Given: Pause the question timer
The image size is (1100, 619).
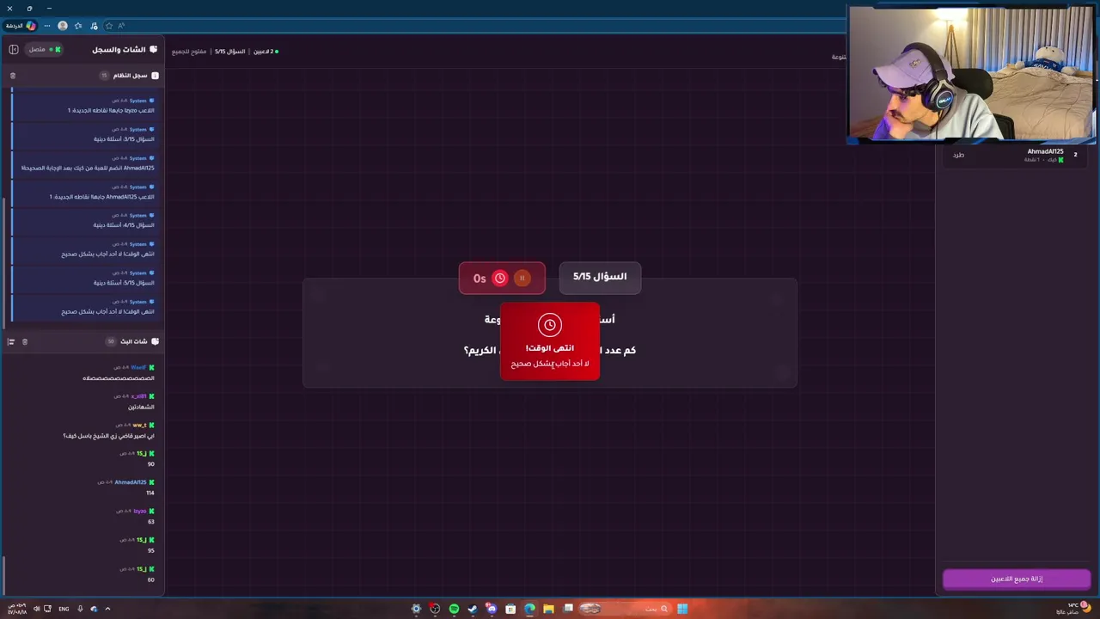Looking at the screenshot, I should pos(522,279).
